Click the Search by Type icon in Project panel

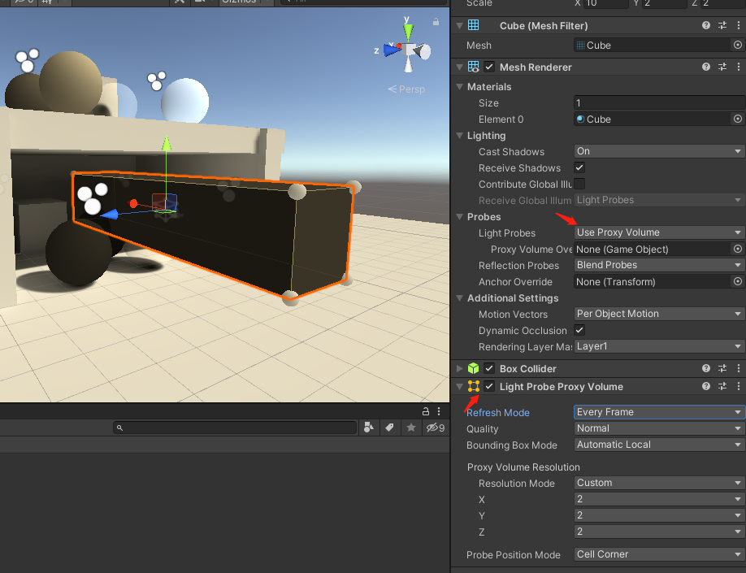point(369,428)
